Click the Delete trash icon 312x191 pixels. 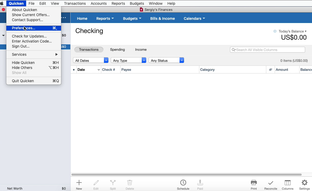[130, 183]
